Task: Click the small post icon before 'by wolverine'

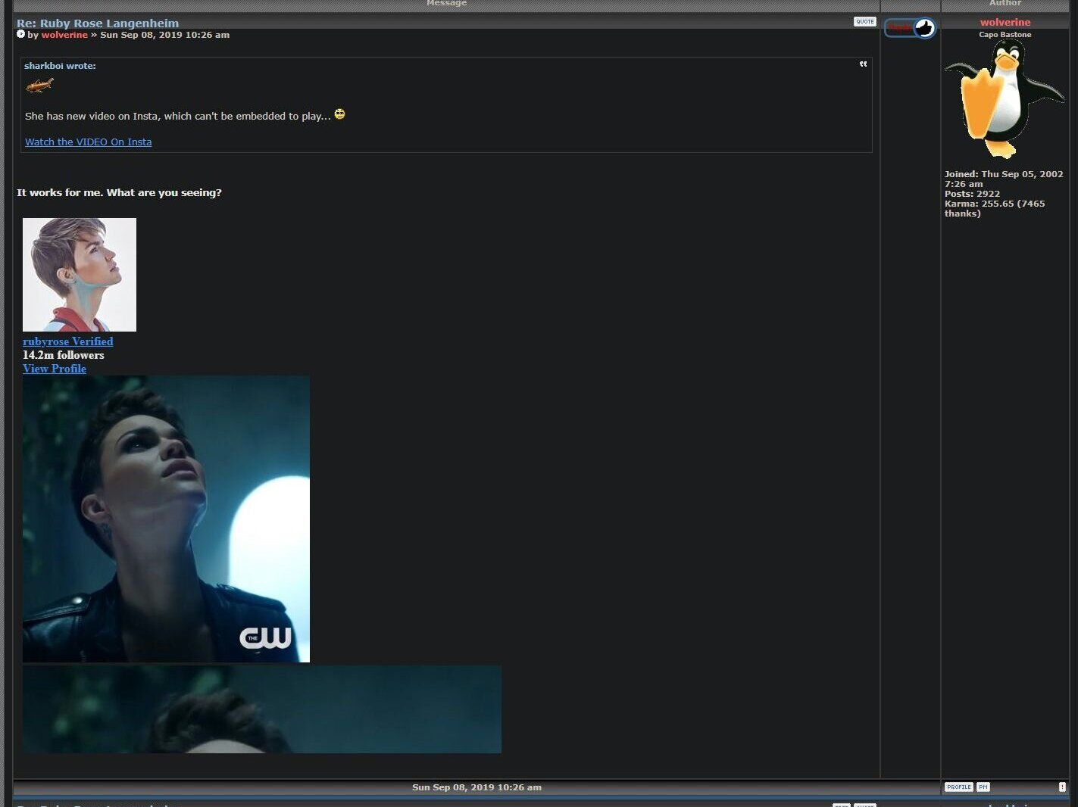Action: pyautogui.click(x=20, y=34)
